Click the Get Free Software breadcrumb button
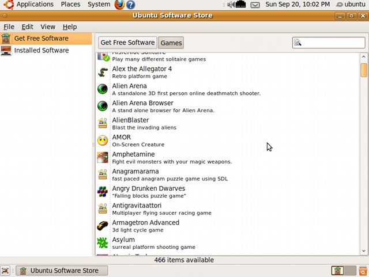369x277 pixels. pos(127,43)
